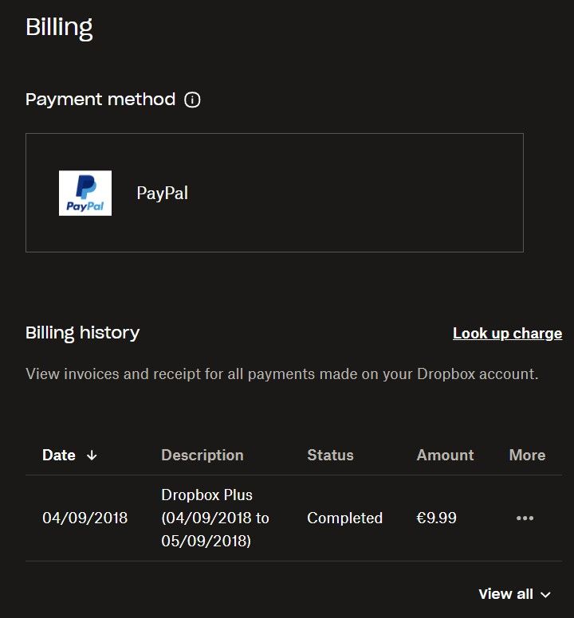Click the PayPal logo image
Image resolution: width=574 pixels, height=618 pixels.
click(x=85, y=193)
